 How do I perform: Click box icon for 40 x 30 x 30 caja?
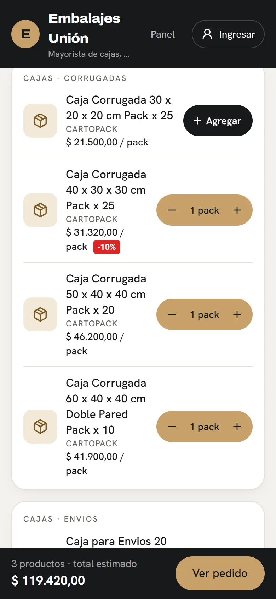tap(40, 210)
